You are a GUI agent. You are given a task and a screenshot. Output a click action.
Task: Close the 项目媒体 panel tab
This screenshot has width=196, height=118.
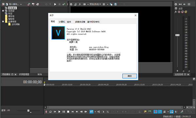pos(15,74)
